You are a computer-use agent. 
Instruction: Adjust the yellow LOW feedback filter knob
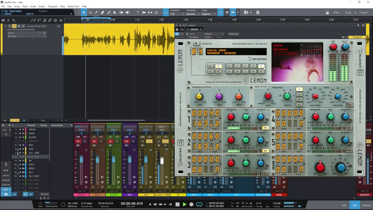click(x=199, y=97)
